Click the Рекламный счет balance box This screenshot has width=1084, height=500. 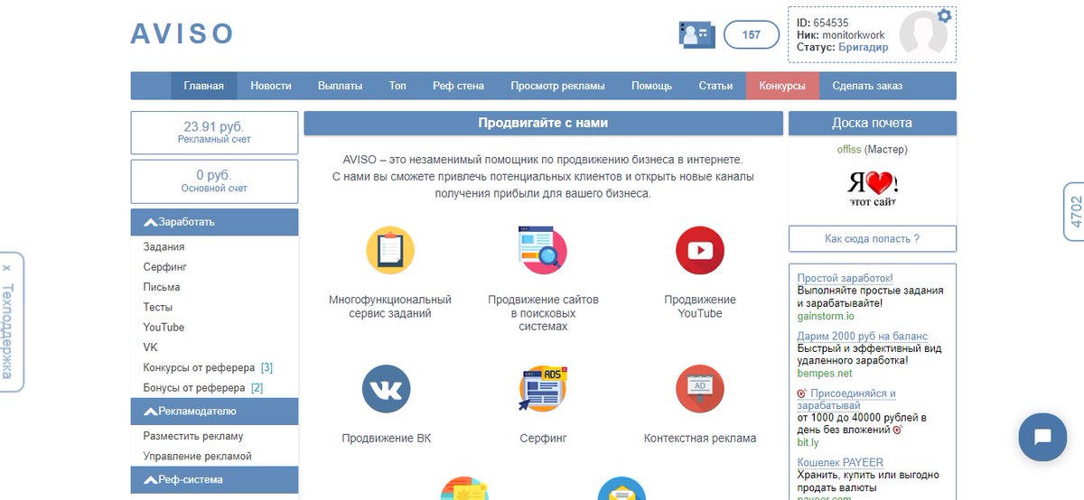[214, 133]
